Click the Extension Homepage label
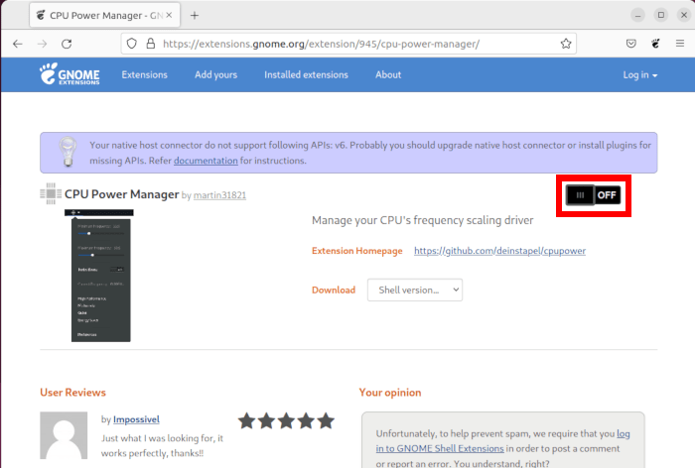Viewport: 695px width, 468px height. coord(356,251)
